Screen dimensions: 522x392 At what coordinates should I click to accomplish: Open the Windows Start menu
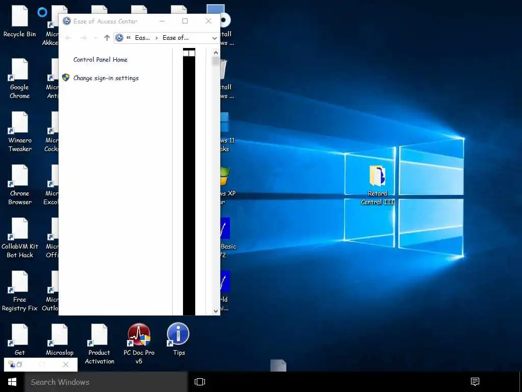click(x=12, y=382)
